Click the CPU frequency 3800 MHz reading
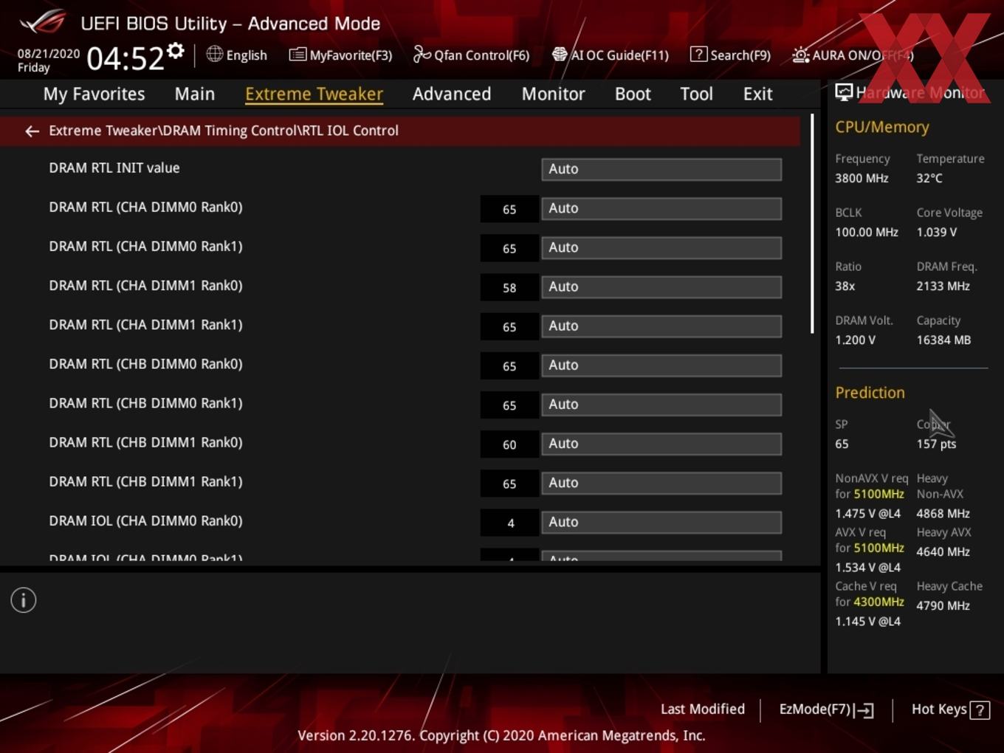1004x753 pixels. (x=862, y=178)
